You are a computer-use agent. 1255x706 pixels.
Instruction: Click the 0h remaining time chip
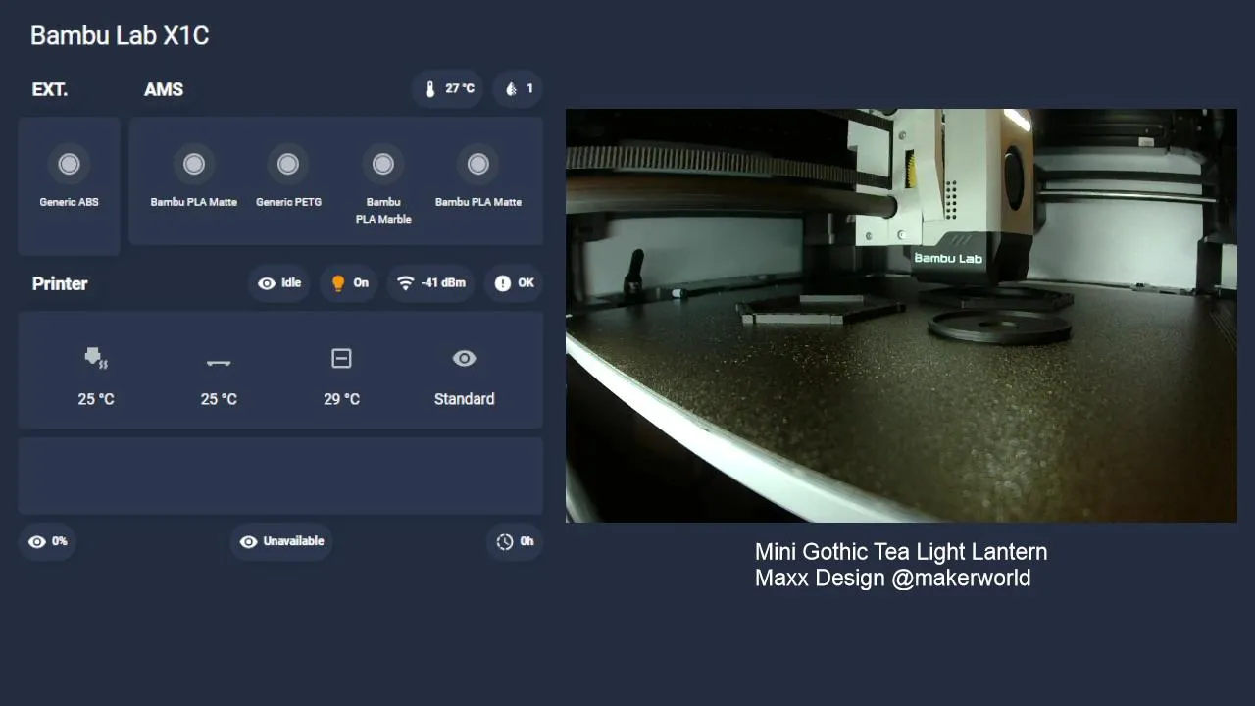515,541
